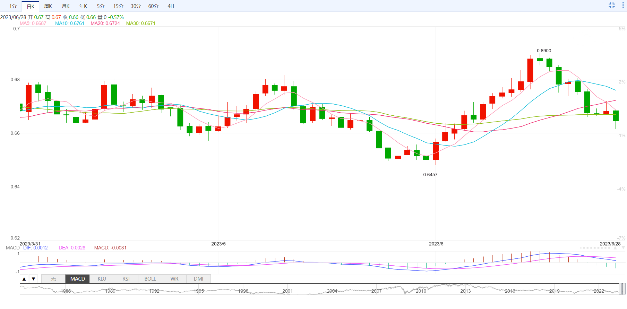The height and width of the screenshot is (309, 627).
Task: Enable the KDJ indicator
Action: tap(102, 279)
